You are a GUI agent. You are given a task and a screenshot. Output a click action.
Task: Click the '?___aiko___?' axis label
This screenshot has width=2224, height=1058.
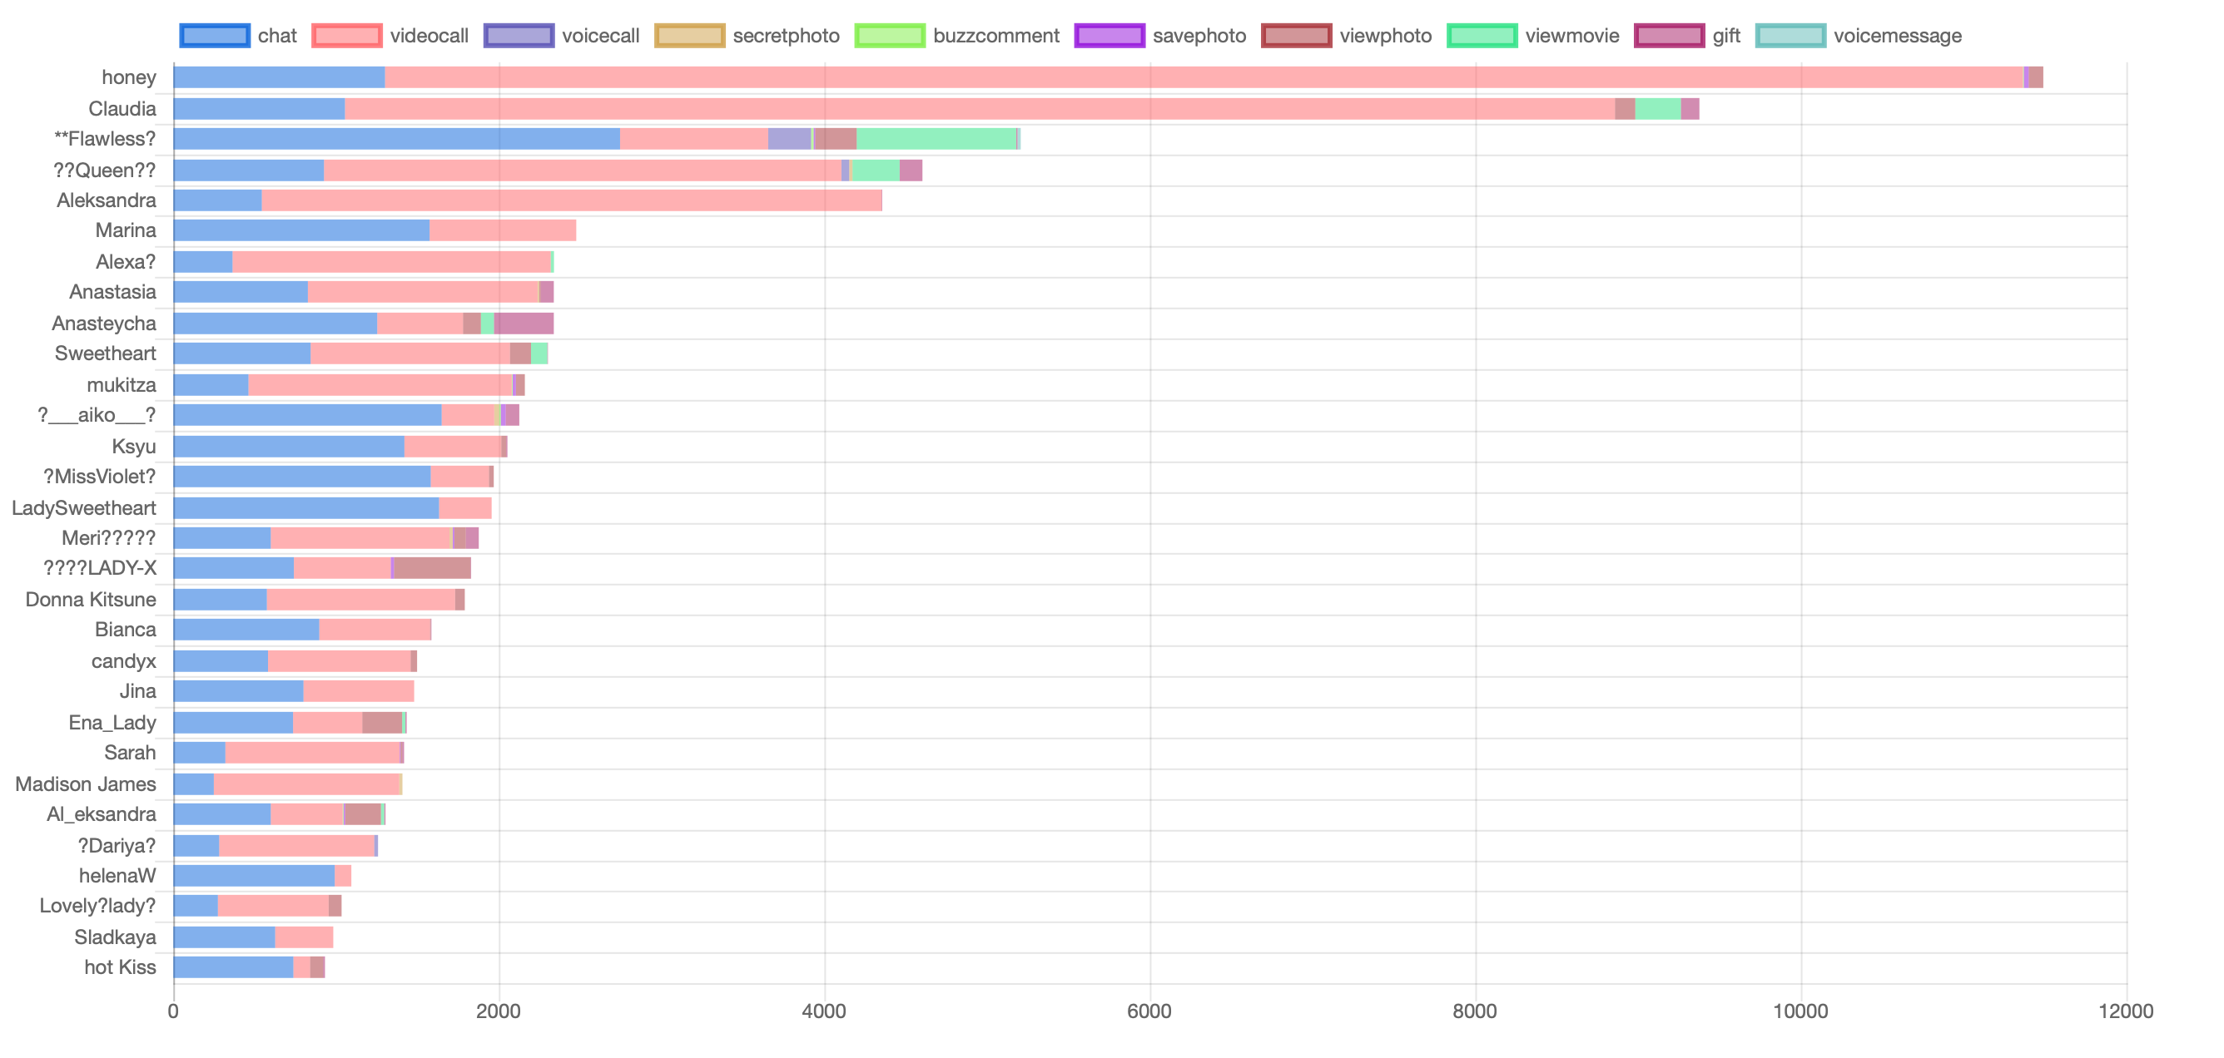point(97,415)
